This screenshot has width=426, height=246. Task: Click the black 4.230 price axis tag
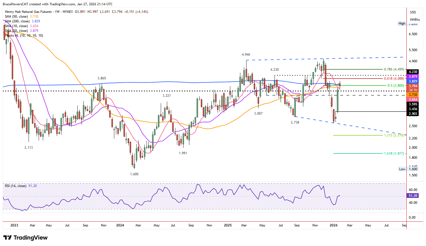coord(413,72)
